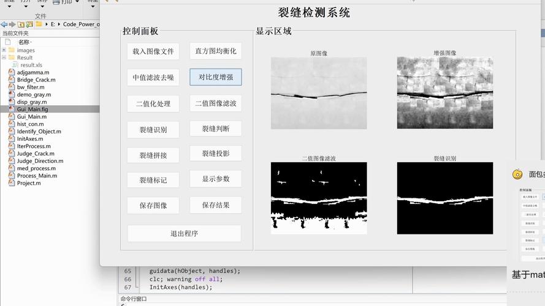Click the 当前文件夹 panel title

(15, 33)
